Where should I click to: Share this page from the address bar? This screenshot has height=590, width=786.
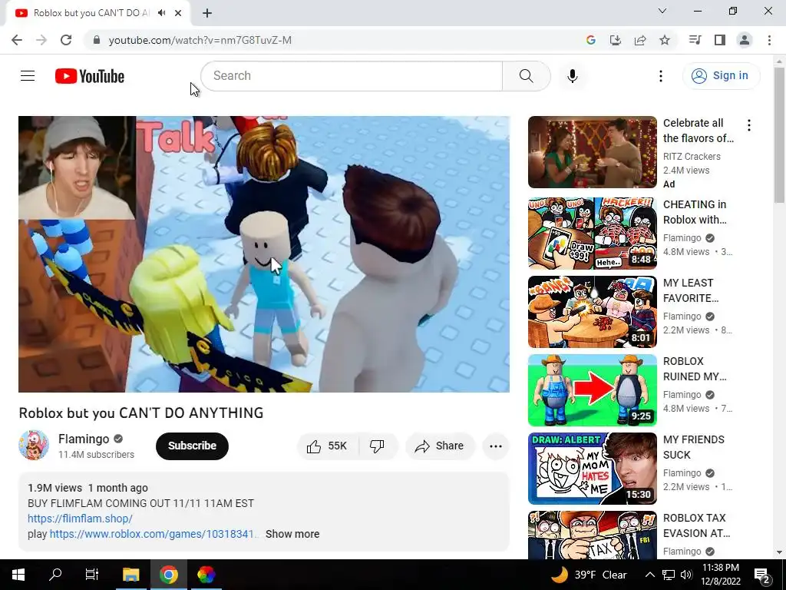[x=640, y=40]
